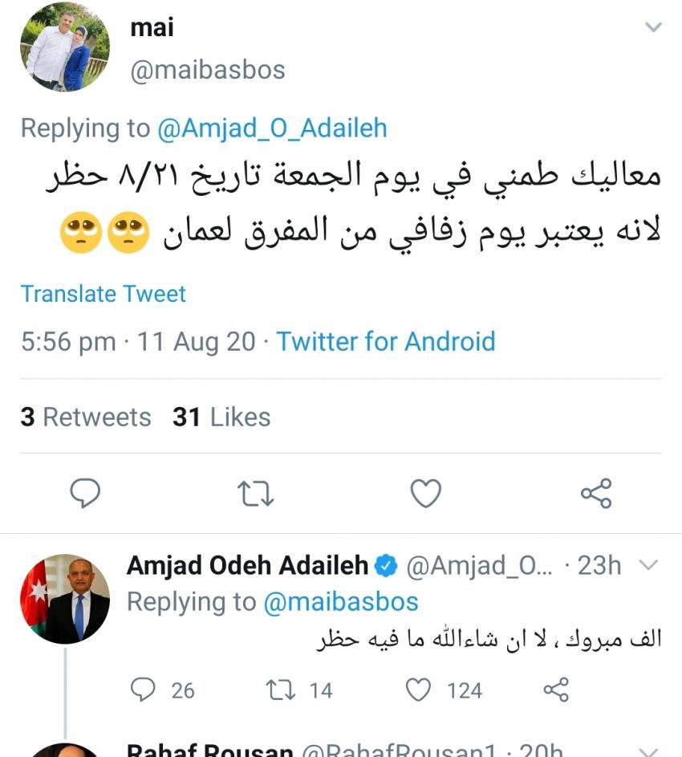Click Translate Tweet link
682x757 pixels.
coord(104,294)
